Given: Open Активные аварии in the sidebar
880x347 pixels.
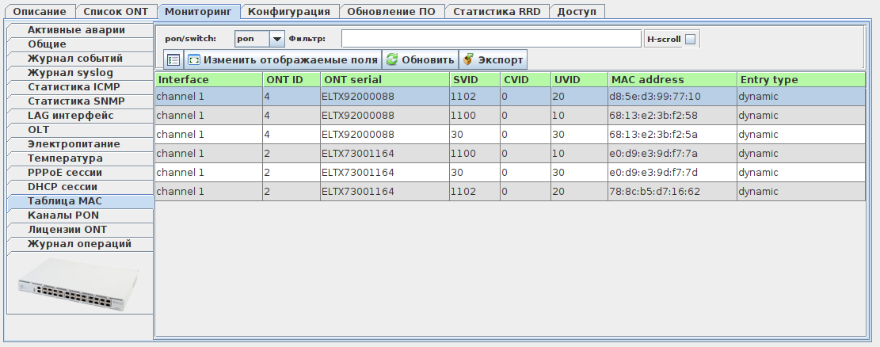Looking at the screenshot, I should (80, 30).
